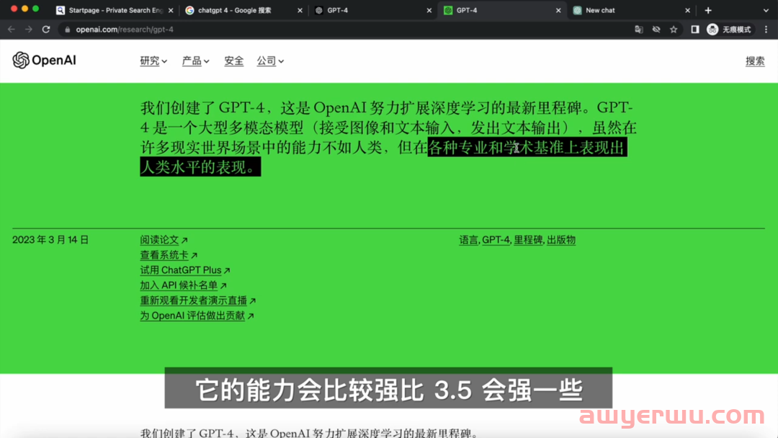Viewport: 778px width, 438px height.
Task: Expand the 研究 dropdown menu
Action: pos(153,61)
